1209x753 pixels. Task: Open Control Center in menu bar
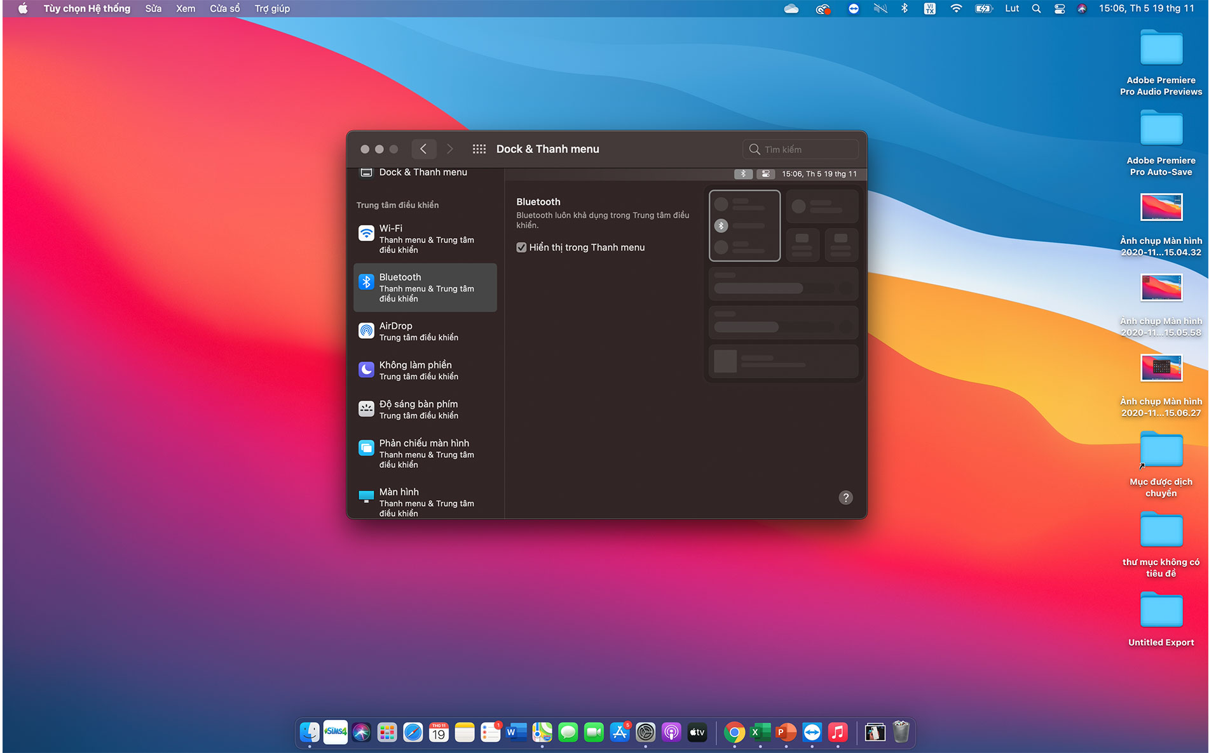[x=1060, y=8]
